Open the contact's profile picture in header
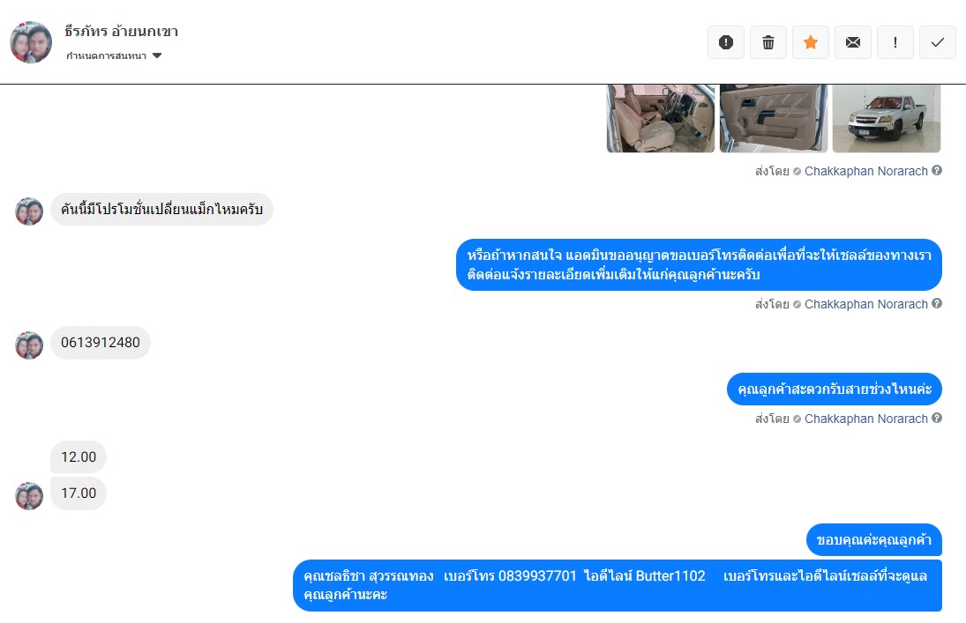The width and height of the screenshot is (966, 623). (31, 42)
